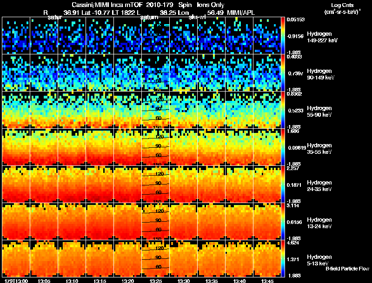
Task: Click the colorbar mid value '-0.9156'
Action: click(x=295, y=36)
